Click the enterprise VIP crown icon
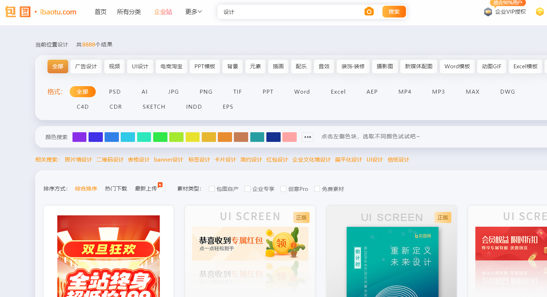The height and width of the screenshot is (297, 547). point(488,12)
